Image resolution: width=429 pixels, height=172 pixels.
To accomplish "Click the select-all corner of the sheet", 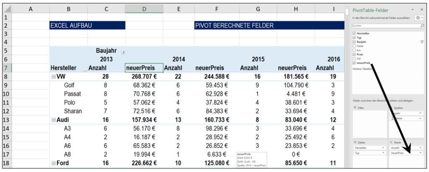I will [7, 9].
